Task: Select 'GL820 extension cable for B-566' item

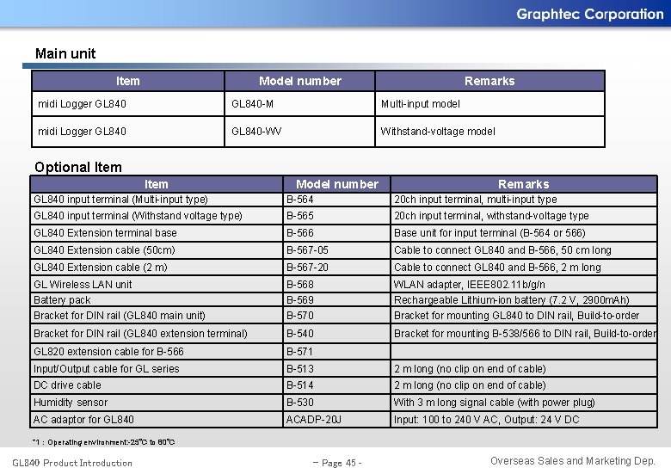Action: (108, 352)
